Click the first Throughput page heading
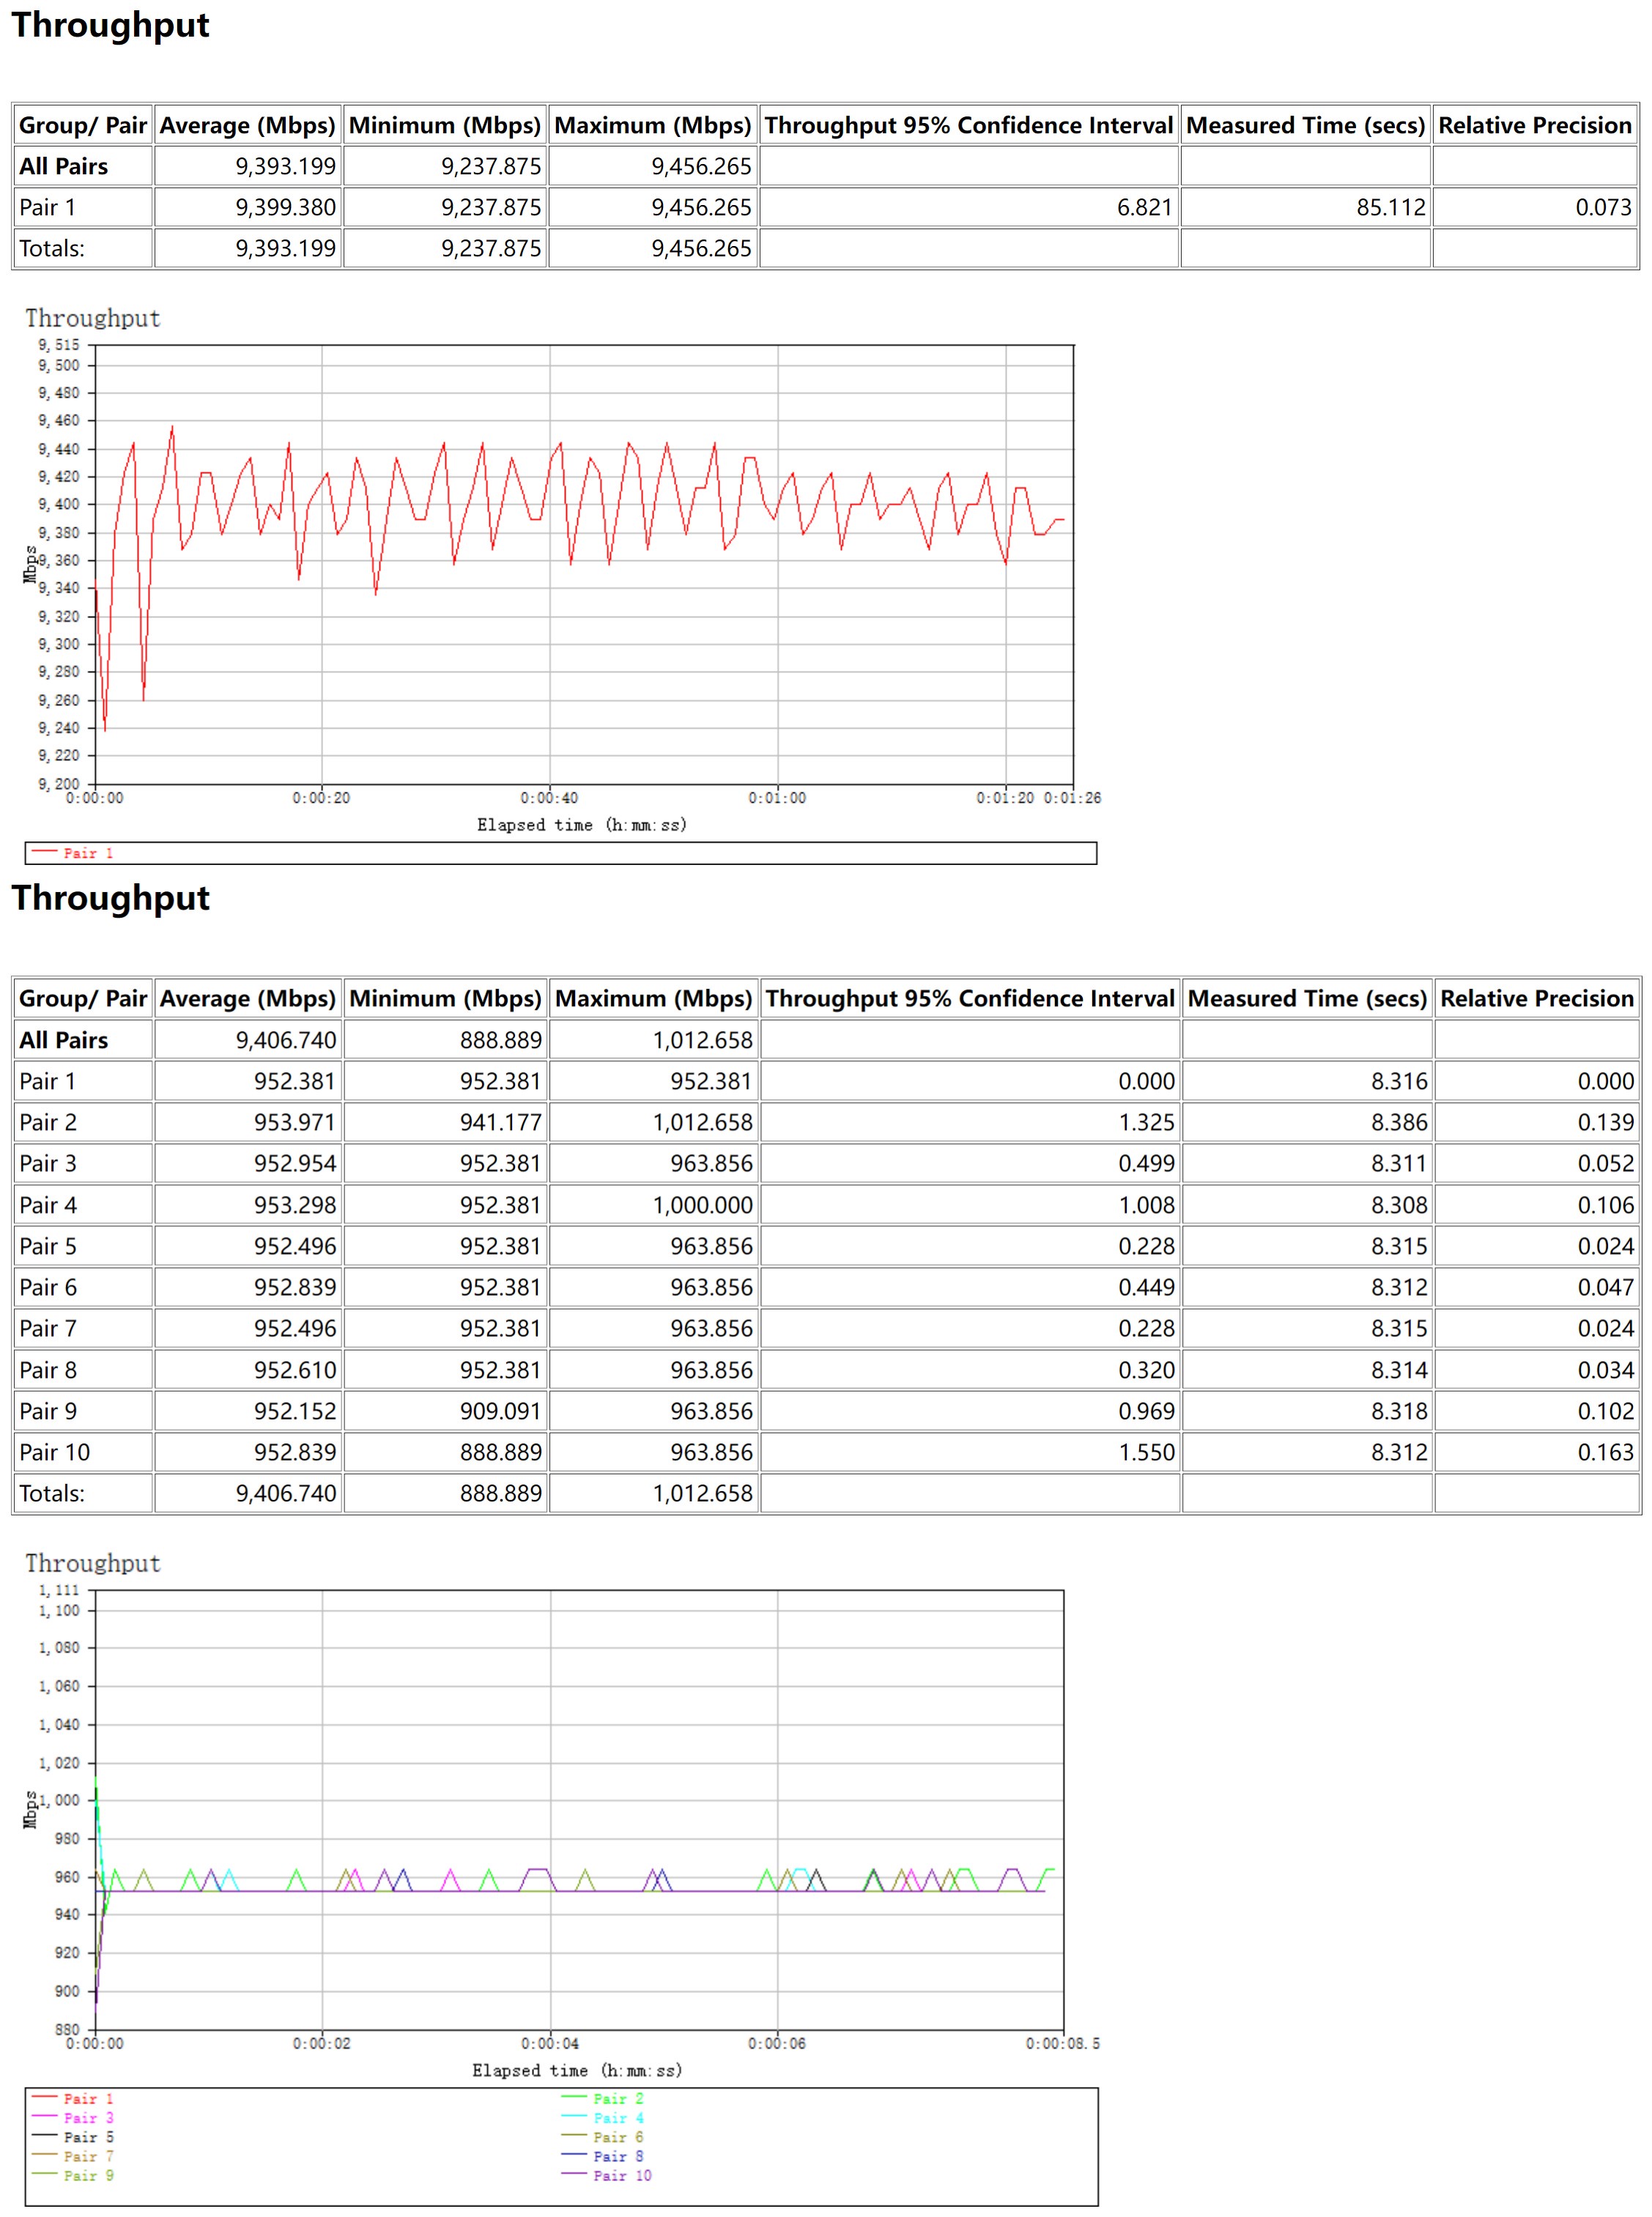 tap(110, 25)
